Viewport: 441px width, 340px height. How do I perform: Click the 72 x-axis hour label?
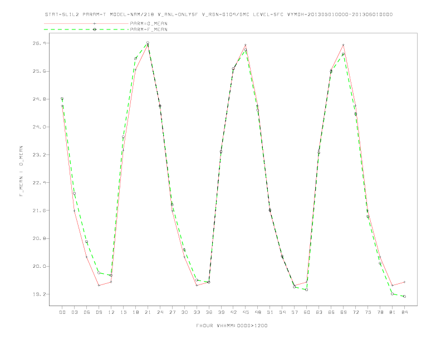[356, 312]
